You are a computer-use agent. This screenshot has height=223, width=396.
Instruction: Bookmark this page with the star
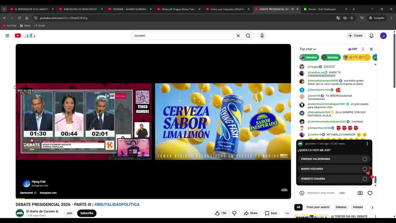click(x=352, y=18)
